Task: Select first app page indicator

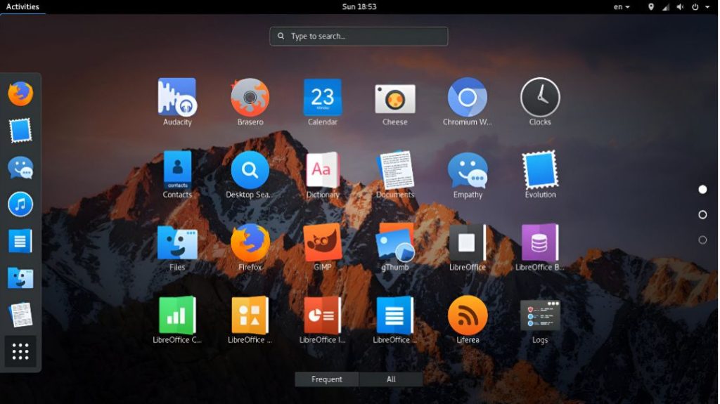Action: coord(702,190)
